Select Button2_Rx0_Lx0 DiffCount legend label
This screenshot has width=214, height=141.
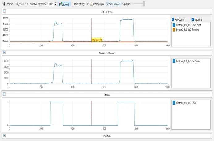coord(188,61)
